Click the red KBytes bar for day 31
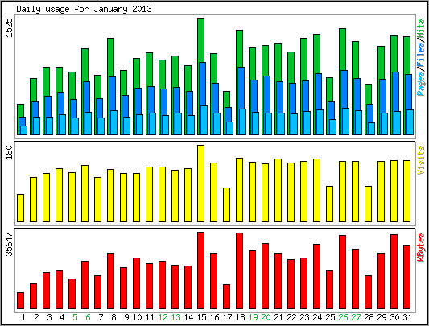429x326 pixels. click(x=406, y=277)
